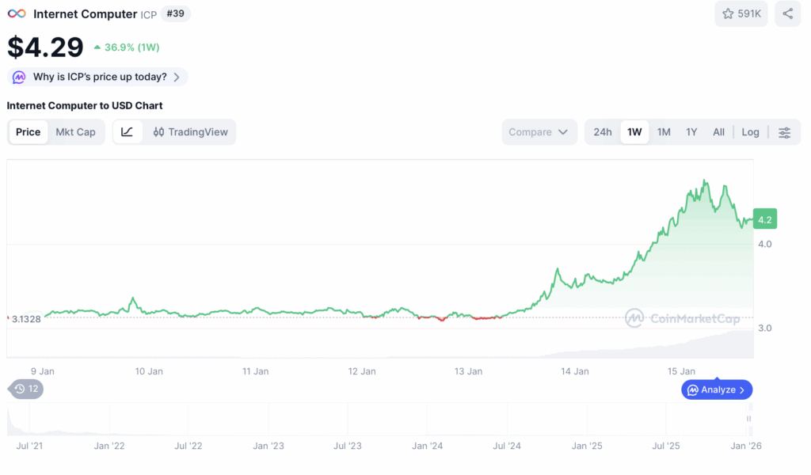811x475 pixels.
Task: Open the Compare dropdown
Action: (x=539, y=131)
